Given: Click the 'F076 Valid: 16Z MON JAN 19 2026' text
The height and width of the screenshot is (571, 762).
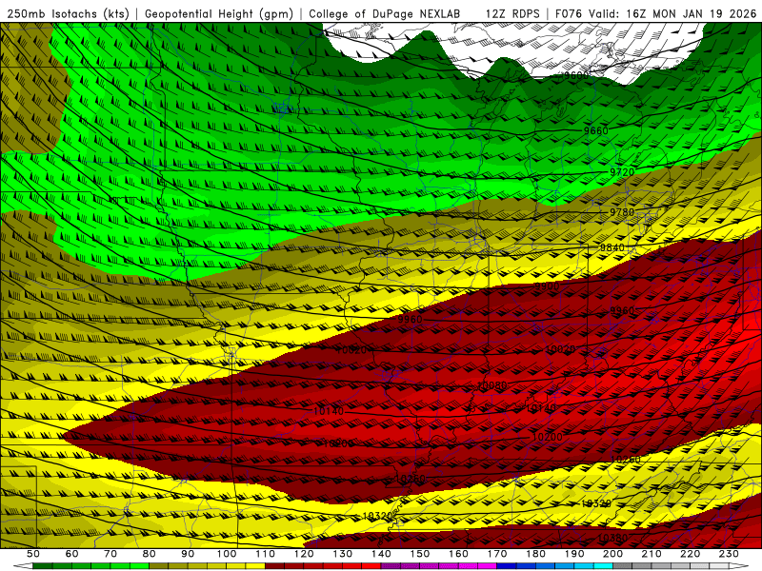Looking at the screenshot, I should point(655,13).
